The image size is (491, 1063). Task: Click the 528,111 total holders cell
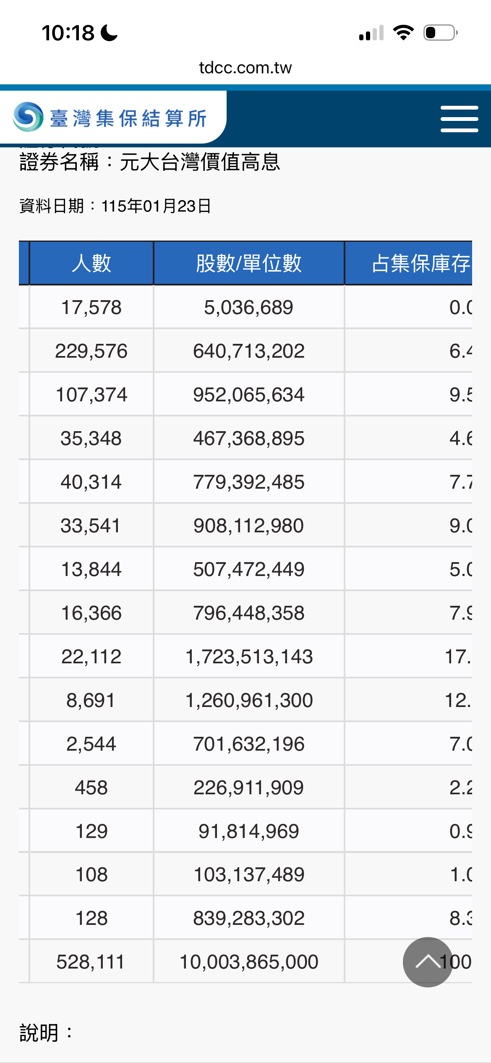91,962
